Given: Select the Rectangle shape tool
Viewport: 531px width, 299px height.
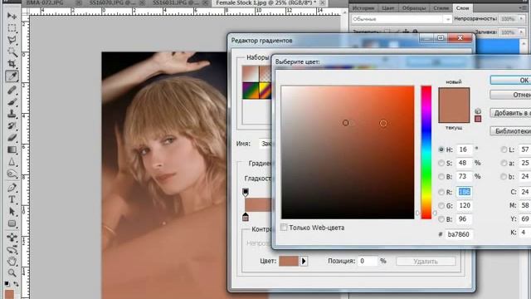Looking at the screenshot, I should click(x=12, y=223).
